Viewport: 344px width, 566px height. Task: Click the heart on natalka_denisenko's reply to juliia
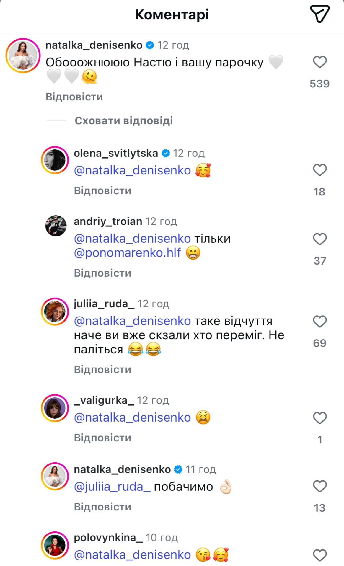pos(319,486)
